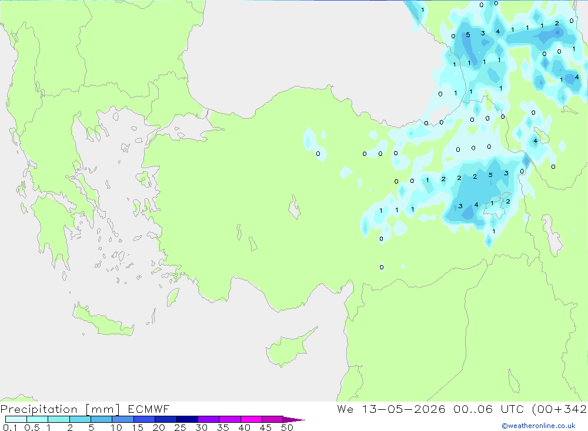This screenshot has height=431, width=588.
Task: Select the '35' legend scale label
Action: point(223,427)
